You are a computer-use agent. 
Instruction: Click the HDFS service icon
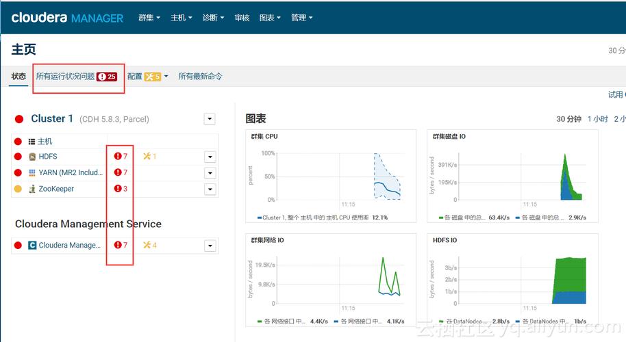tap(32, 157)
